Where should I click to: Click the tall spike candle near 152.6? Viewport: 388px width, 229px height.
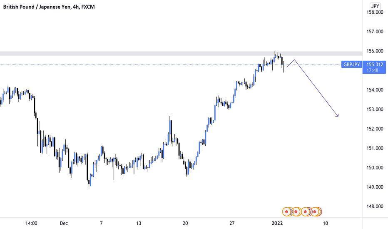point(170,130)
